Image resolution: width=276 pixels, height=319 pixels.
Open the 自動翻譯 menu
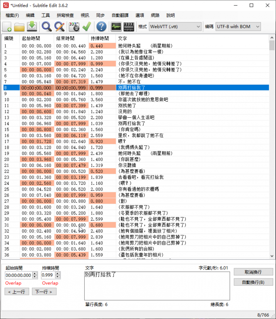tap(120, 15)
